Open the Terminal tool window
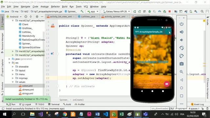 point(54,104)
